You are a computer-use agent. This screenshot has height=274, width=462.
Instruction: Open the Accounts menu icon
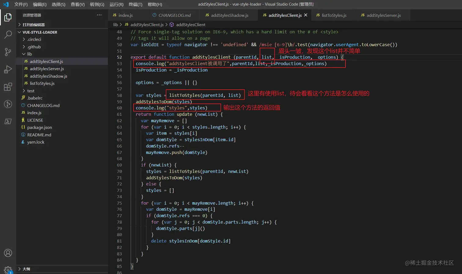coord(8,253)
